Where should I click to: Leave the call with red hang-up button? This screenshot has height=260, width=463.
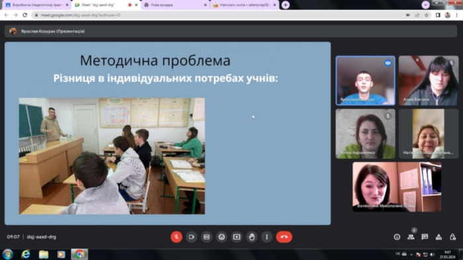tap(284, 237)
